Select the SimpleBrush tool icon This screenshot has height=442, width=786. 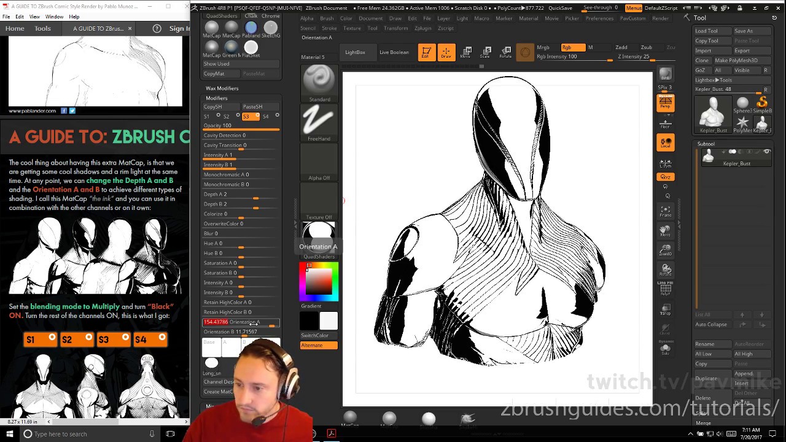pyautogui.click(x=762, y=103)
